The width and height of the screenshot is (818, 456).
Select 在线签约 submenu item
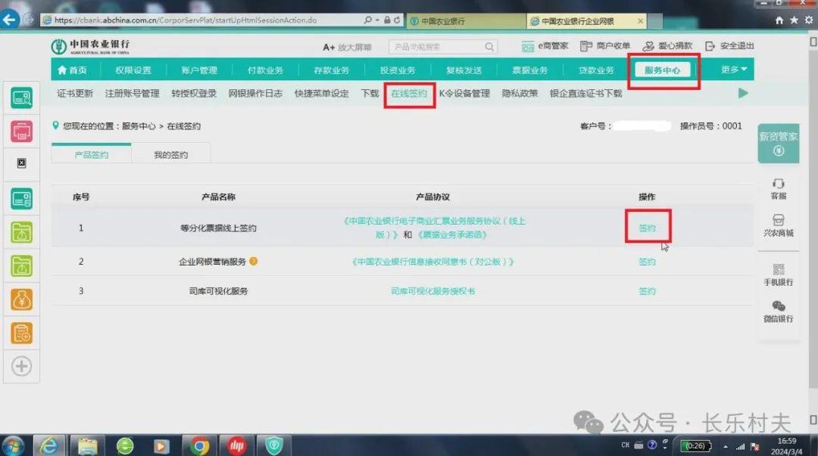[x=409, y=93]
